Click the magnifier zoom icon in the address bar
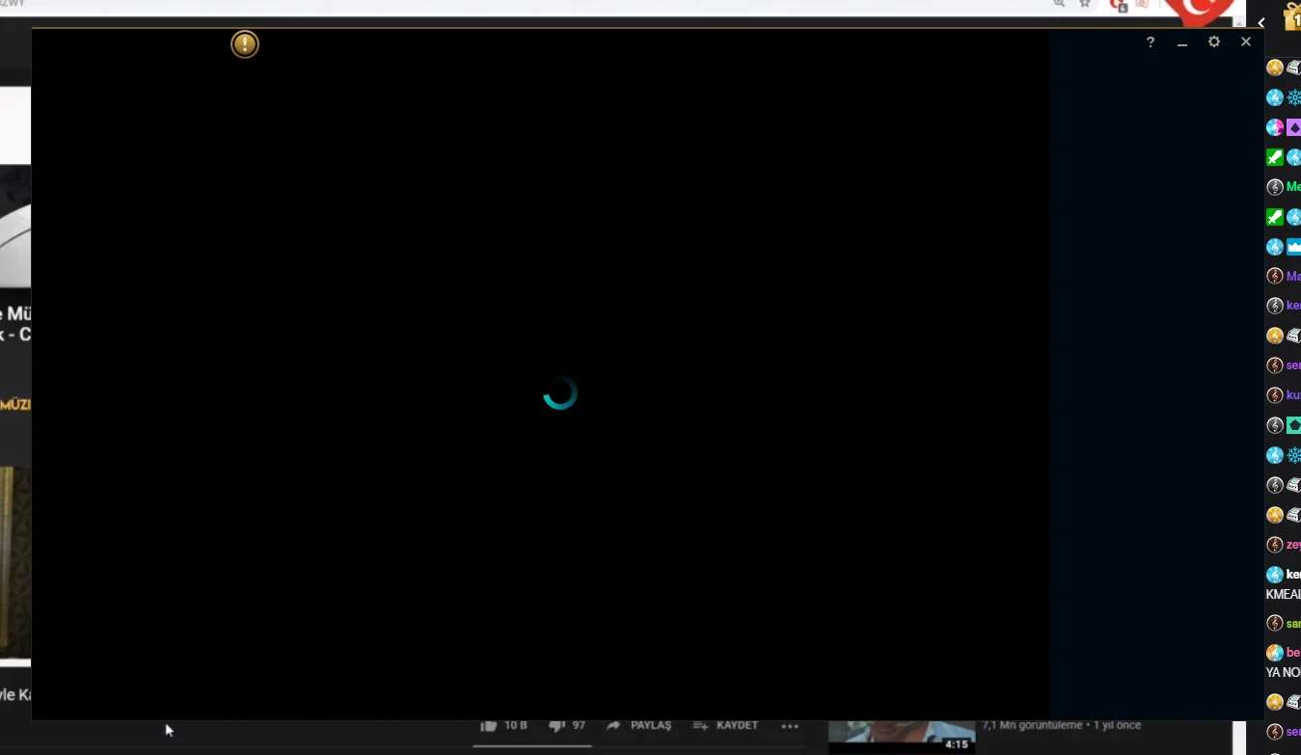Viewport: 1301px width, 755px height. [1059, 4]
